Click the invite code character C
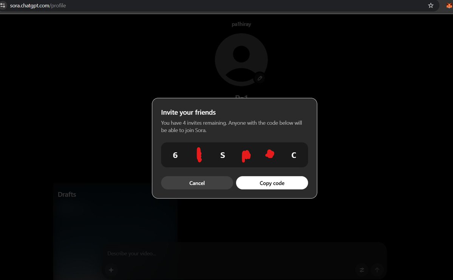 pyautogui.click(x=294, y=155)
